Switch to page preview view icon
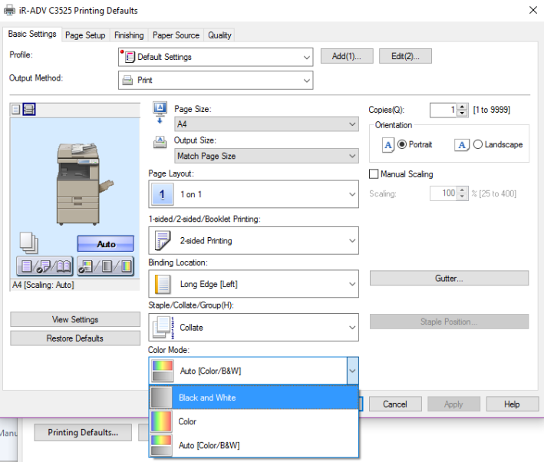Viewport: 544px width, 462px height. click(x=15, y=110)
